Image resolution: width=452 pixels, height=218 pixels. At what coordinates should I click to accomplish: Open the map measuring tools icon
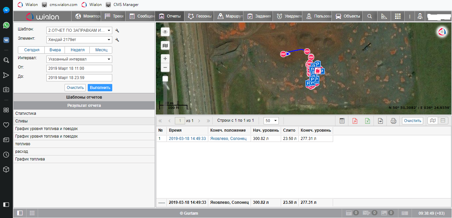point(384,16)
